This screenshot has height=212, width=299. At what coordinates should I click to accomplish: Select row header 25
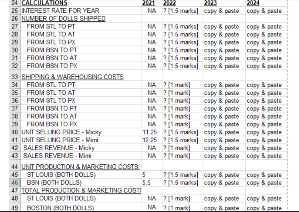coord(15,11)
